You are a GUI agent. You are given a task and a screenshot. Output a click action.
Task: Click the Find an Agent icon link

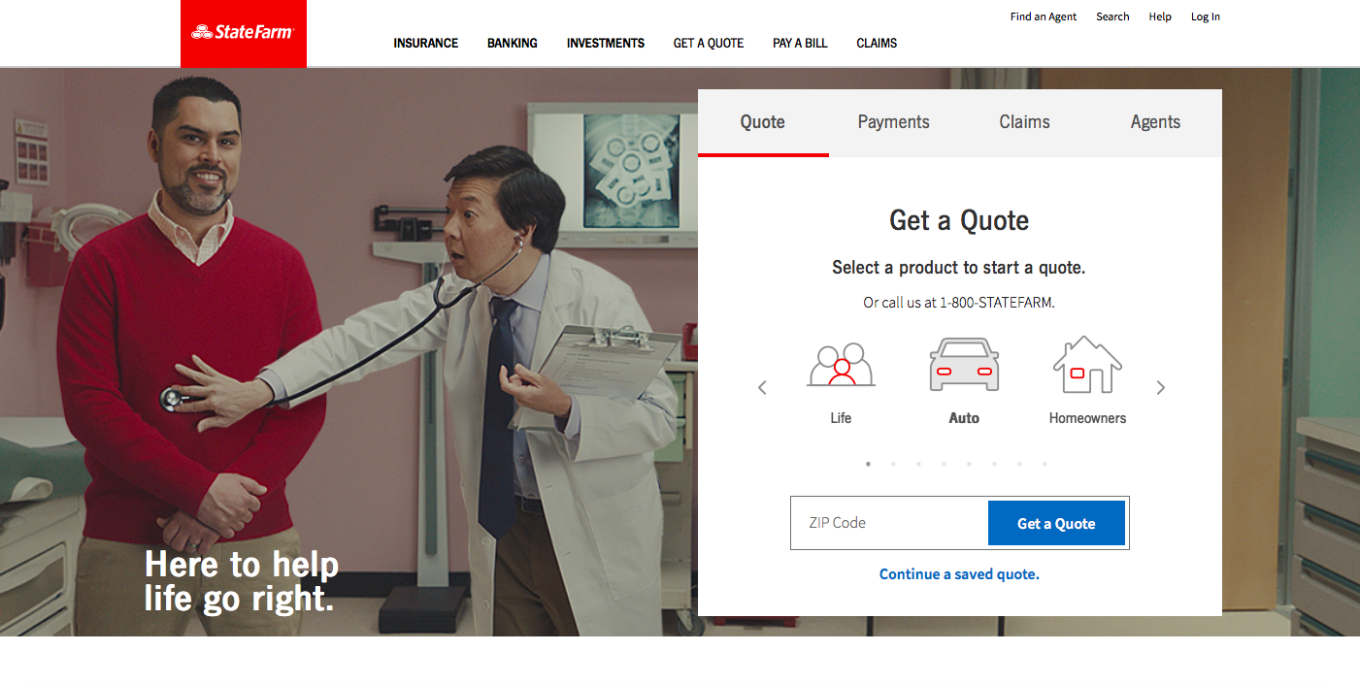(1043, 16)
